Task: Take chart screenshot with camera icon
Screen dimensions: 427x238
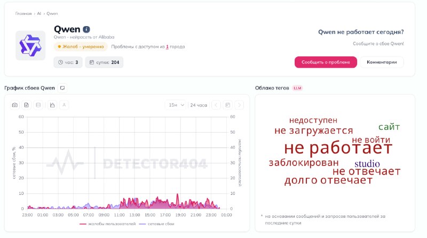Action: pyautogui.click(x=15, y=105)
